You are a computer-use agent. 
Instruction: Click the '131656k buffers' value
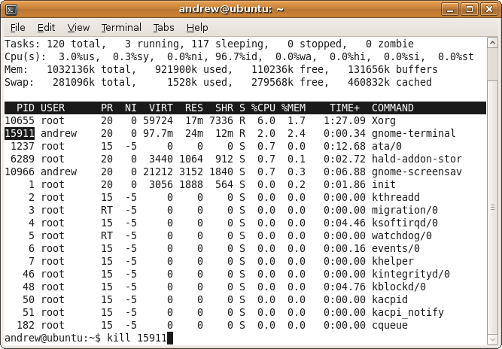[393, 70]
